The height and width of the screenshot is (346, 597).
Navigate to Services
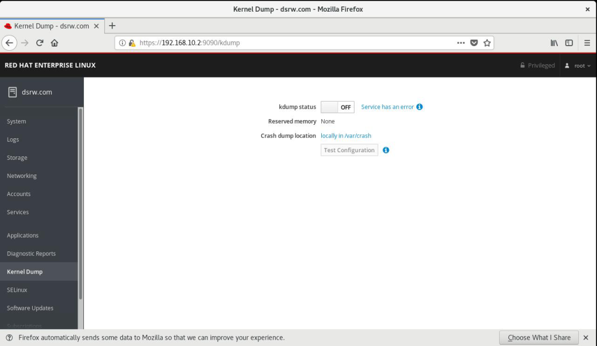pyautogui.click(x=17, y=212)
